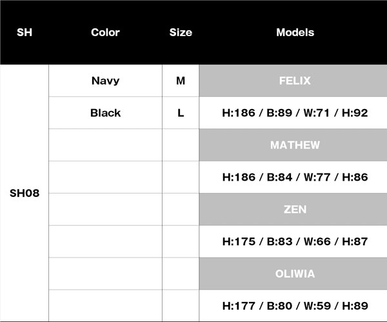
Task: Click the Models column header
Action: click(x=295, y=32)
